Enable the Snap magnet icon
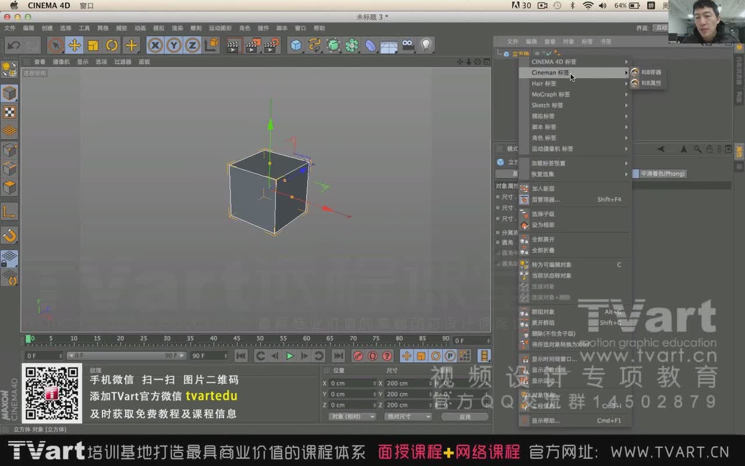Screen dimensions: 745x466 click(9, 235)
